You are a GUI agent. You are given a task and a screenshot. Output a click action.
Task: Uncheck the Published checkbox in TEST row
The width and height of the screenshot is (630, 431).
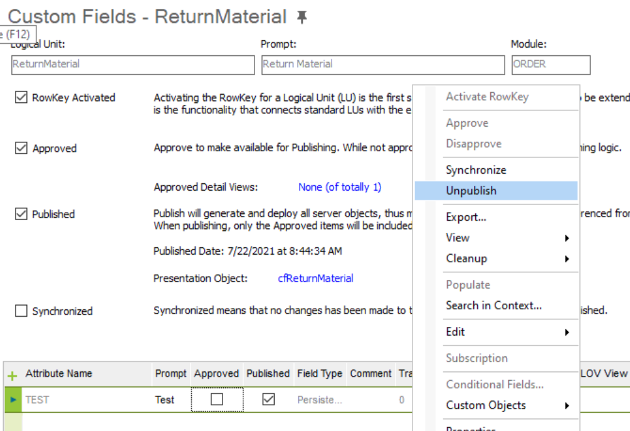tap(268, 399)
